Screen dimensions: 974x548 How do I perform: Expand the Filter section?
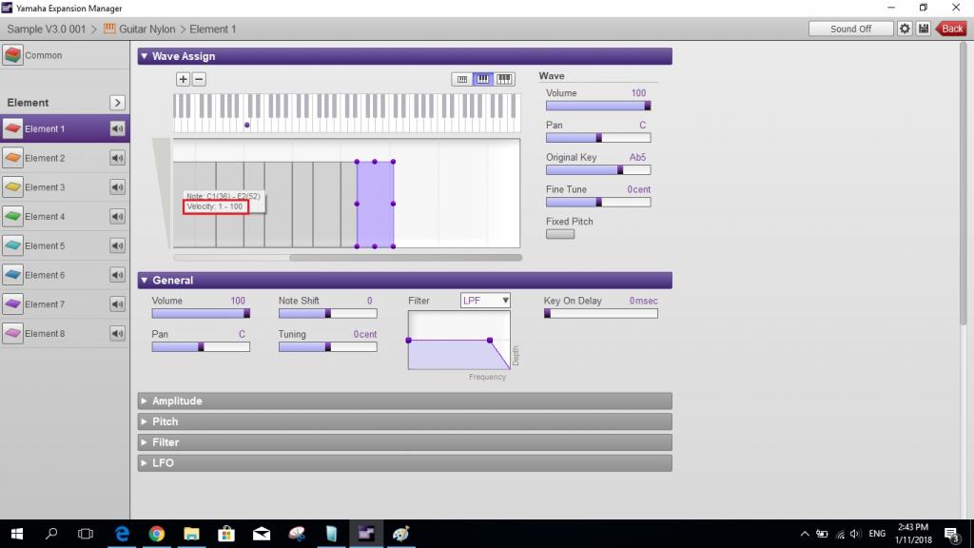pyautogui.click(x=405, y=441)
